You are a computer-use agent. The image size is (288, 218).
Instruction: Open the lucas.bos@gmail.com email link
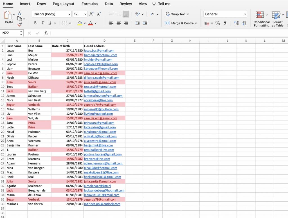pos(99,51)
